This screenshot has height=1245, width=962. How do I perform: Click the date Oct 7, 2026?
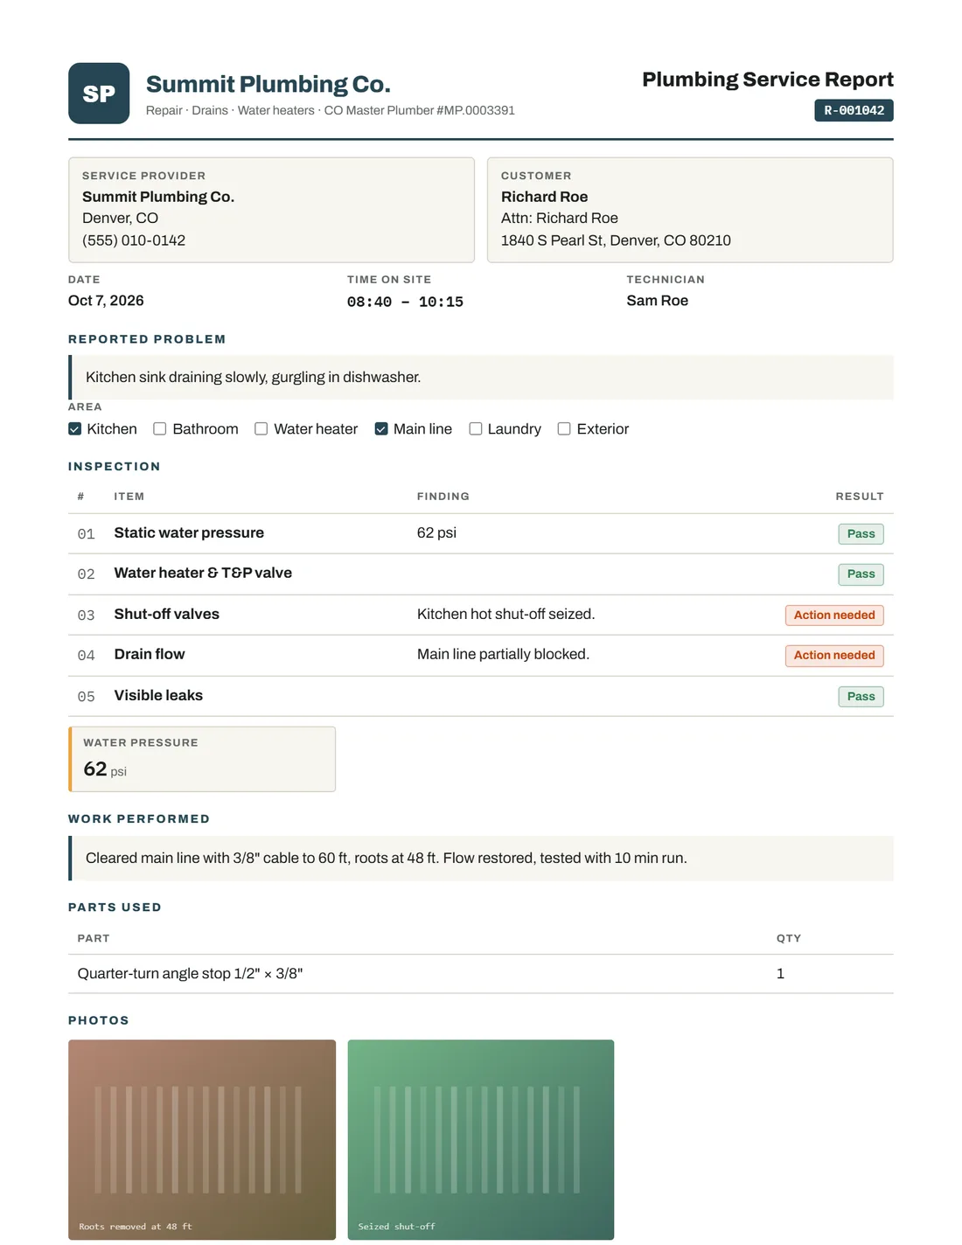[106, 301]
